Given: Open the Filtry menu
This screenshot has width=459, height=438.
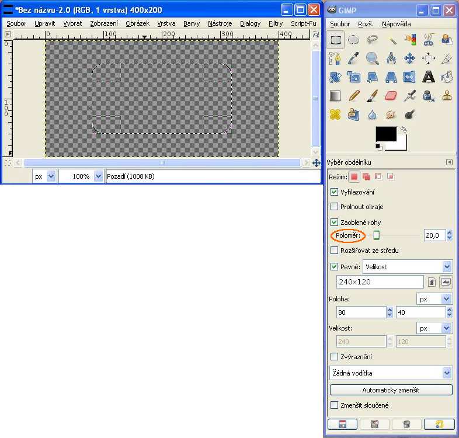Looking at the screenshot, I should tap(276, 23).
